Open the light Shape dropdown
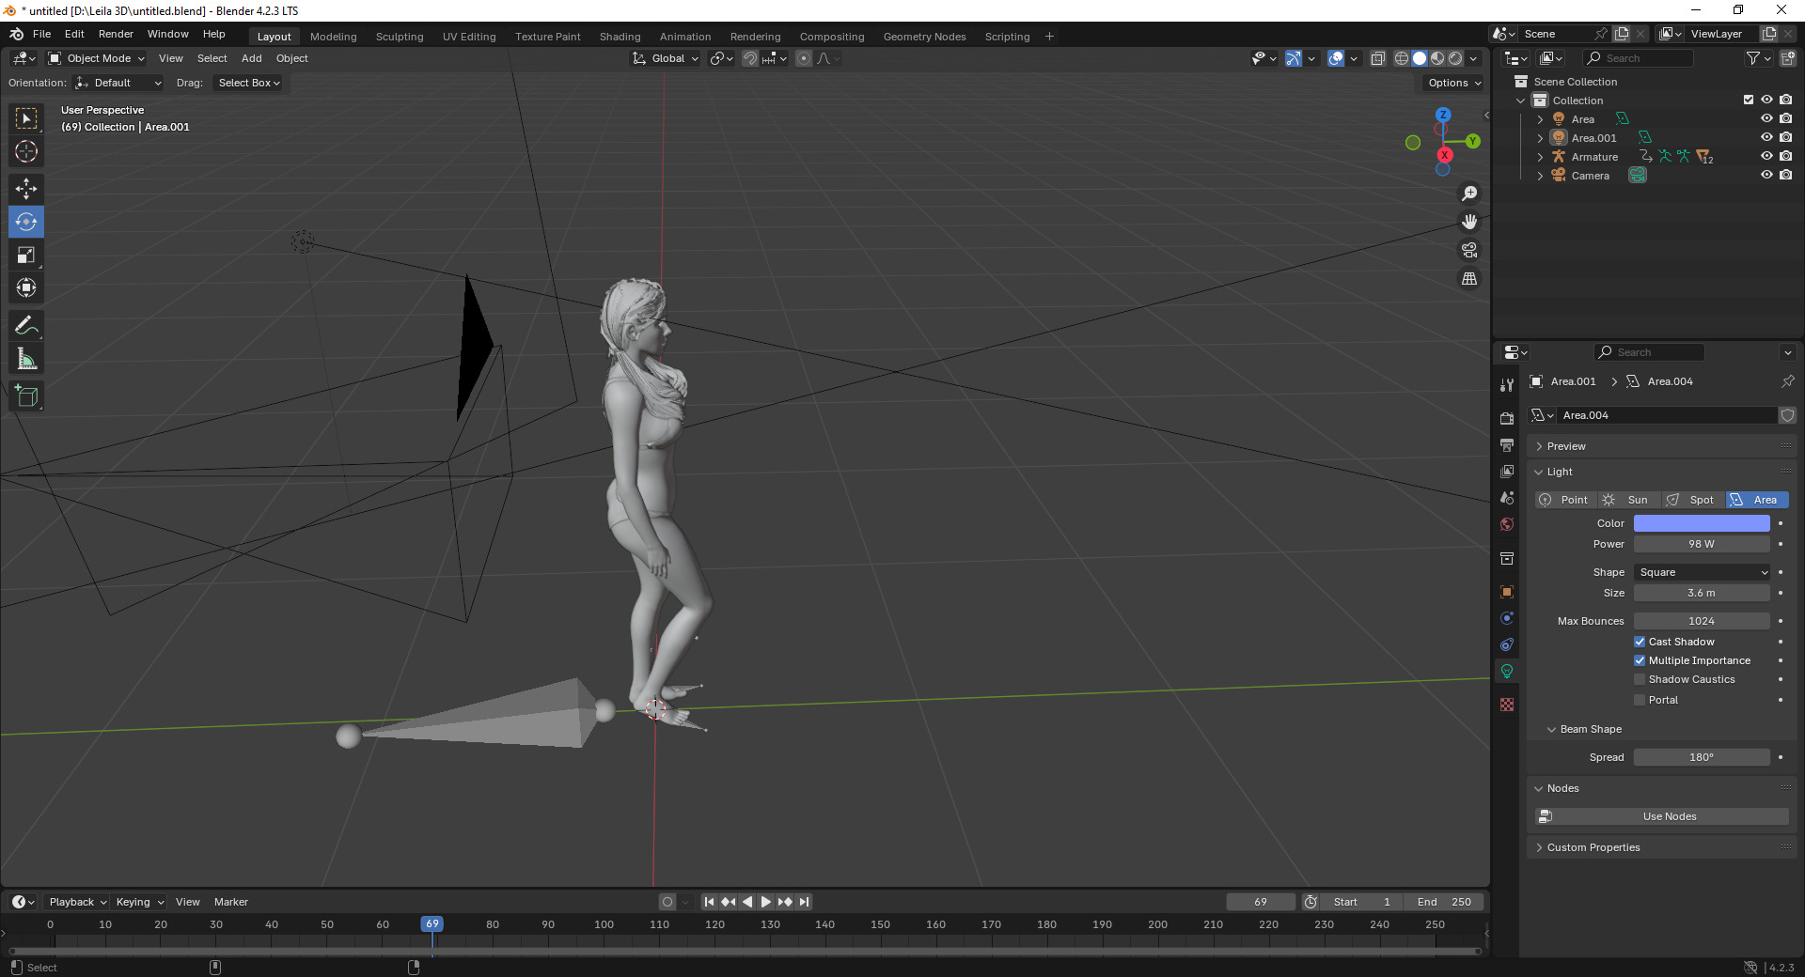Viewport: 1805px width, 977px height. pos(1702,572)
